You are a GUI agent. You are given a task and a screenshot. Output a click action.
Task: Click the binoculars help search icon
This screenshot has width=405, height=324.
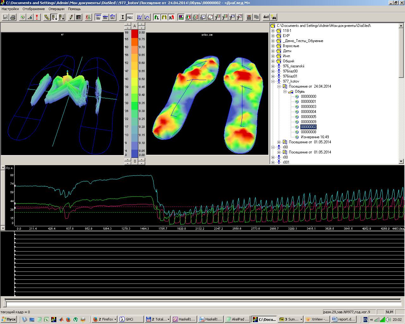[274, 17]
